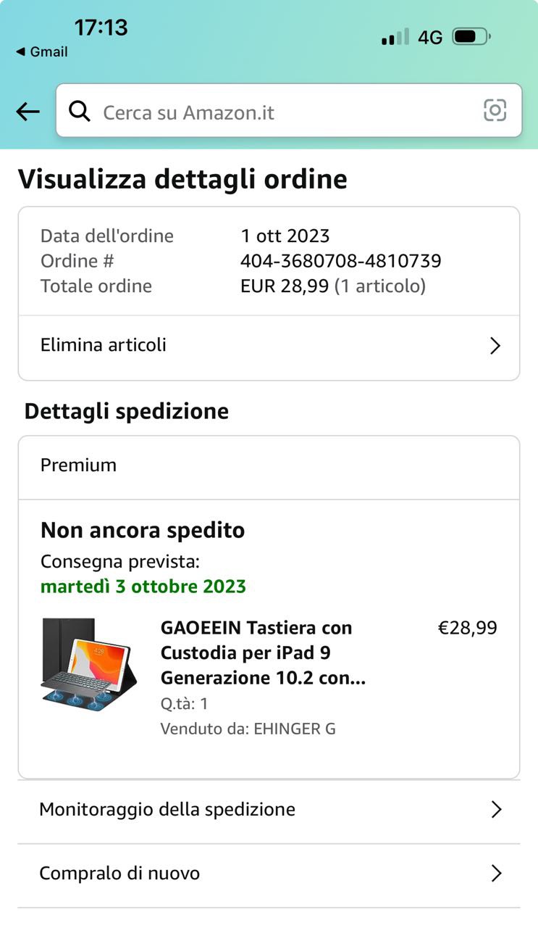Image resolution: width=538 pixels, height=928 pixels.
Task: Select Monitoraggio della spedizione entry
Action: (167, 809)
